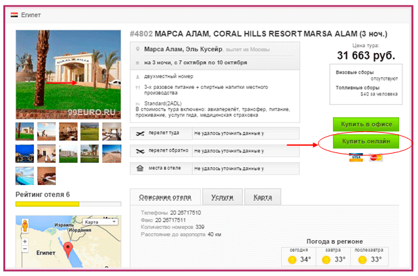The height and width of the screenshot is (276, 418).
Task: Open the Карта map type dropdown
Action: [100, 222]
